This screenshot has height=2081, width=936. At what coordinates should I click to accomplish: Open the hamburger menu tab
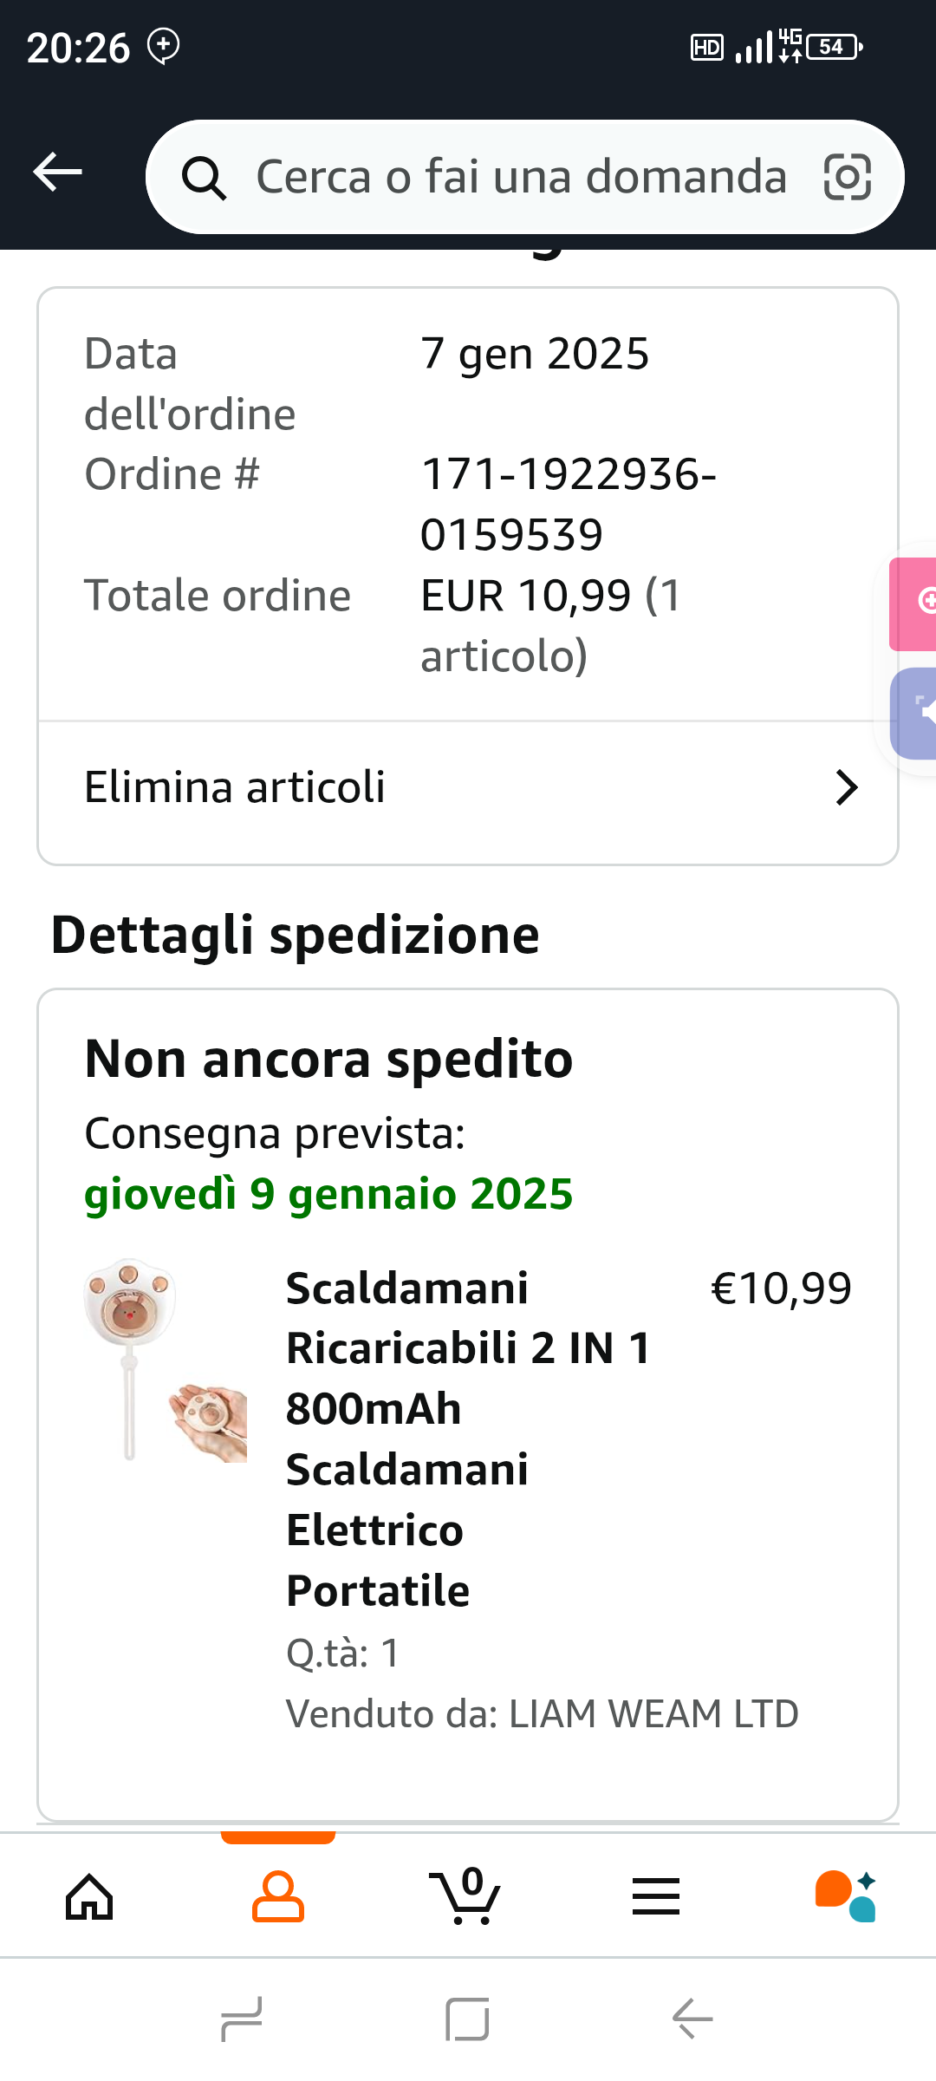pos(656,1897)
